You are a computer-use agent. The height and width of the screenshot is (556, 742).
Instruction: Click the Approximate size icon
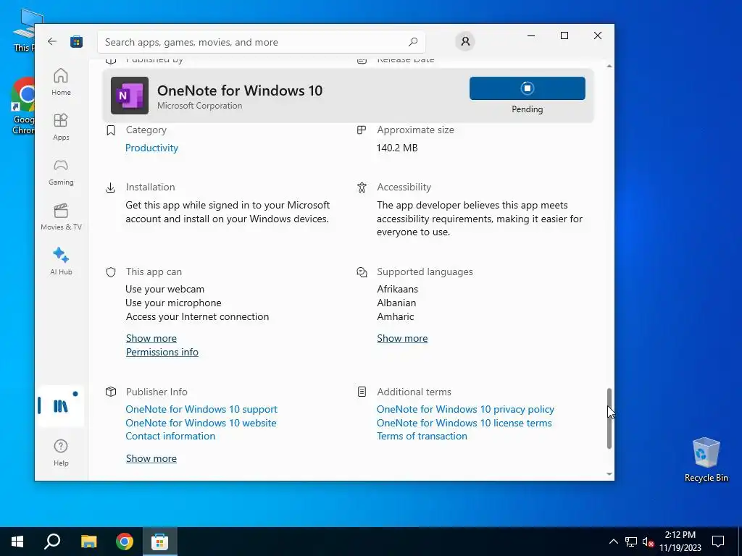tap(362, 130)
